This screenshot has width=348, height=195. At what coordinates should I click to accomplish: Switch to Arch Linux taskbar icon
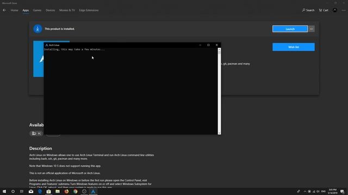[x=93, y=191]
